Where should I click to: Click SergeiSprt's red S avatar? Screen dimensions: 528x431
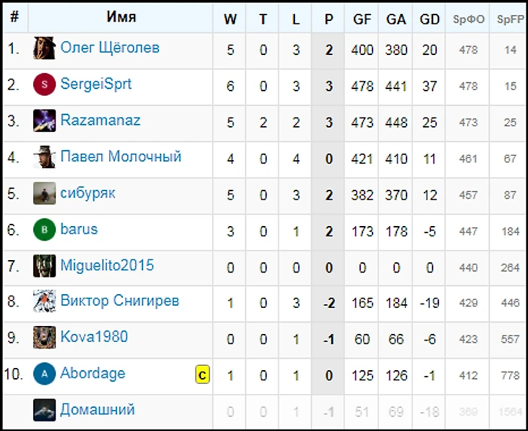click(x=44, y=85)
